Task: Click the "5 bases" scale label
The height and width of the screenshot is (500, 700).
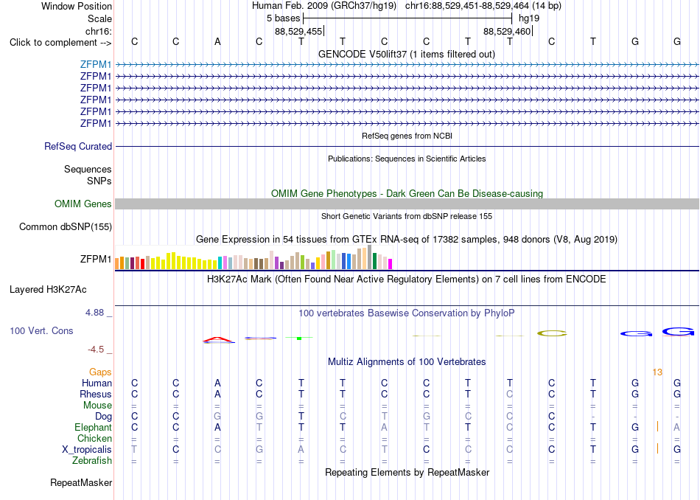Action: pyautogui.click(x=284, y=18)
